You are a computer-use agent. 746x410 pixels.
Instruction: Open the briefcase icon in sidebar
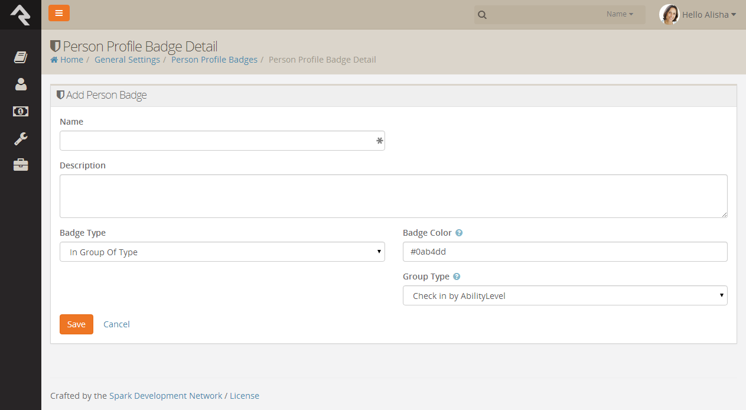(21, 165)
